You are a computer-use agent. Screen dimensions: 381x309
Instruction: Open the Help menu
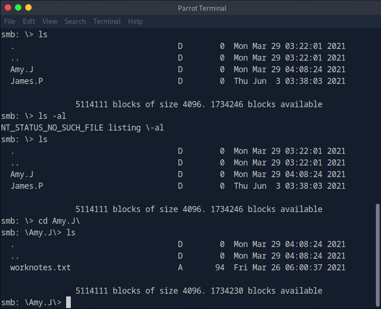(x=135, y=21)
